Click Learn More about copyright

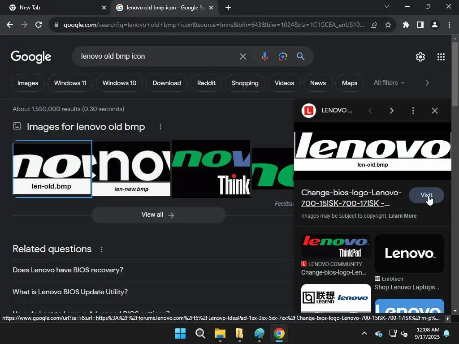tap(403, 216)
